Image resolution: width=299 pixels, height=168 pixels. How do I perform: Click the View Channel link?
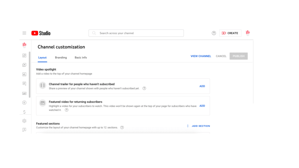(x=201, y=56)
